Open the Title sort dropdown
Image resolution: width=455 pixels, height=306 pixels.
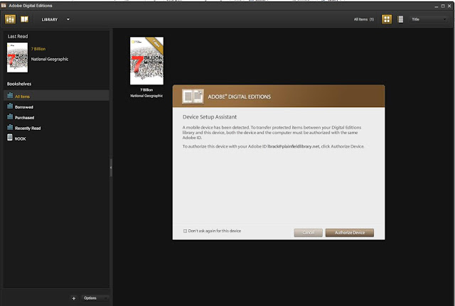tap(429, 19)
